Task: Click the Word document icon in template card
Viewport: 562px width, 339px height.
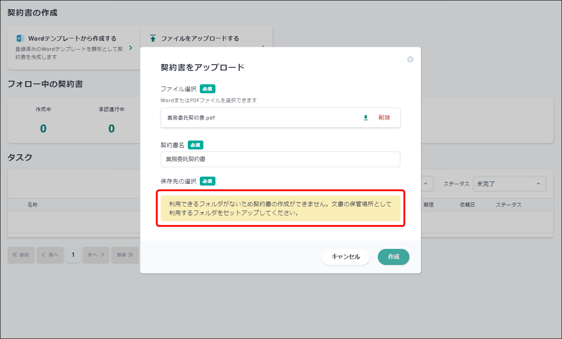Action: coord(20,38)
